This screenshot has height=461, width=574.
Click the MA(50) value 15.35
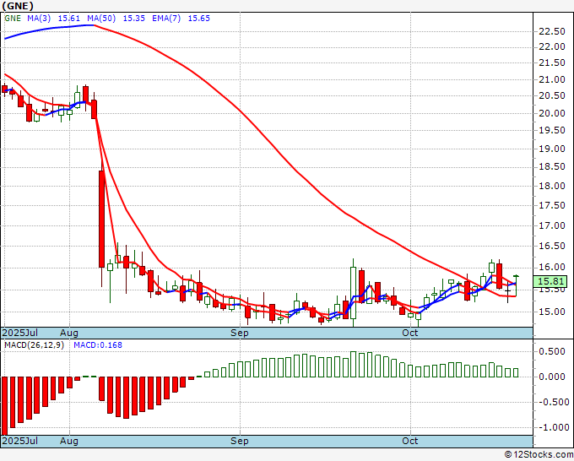coord(133,19)
